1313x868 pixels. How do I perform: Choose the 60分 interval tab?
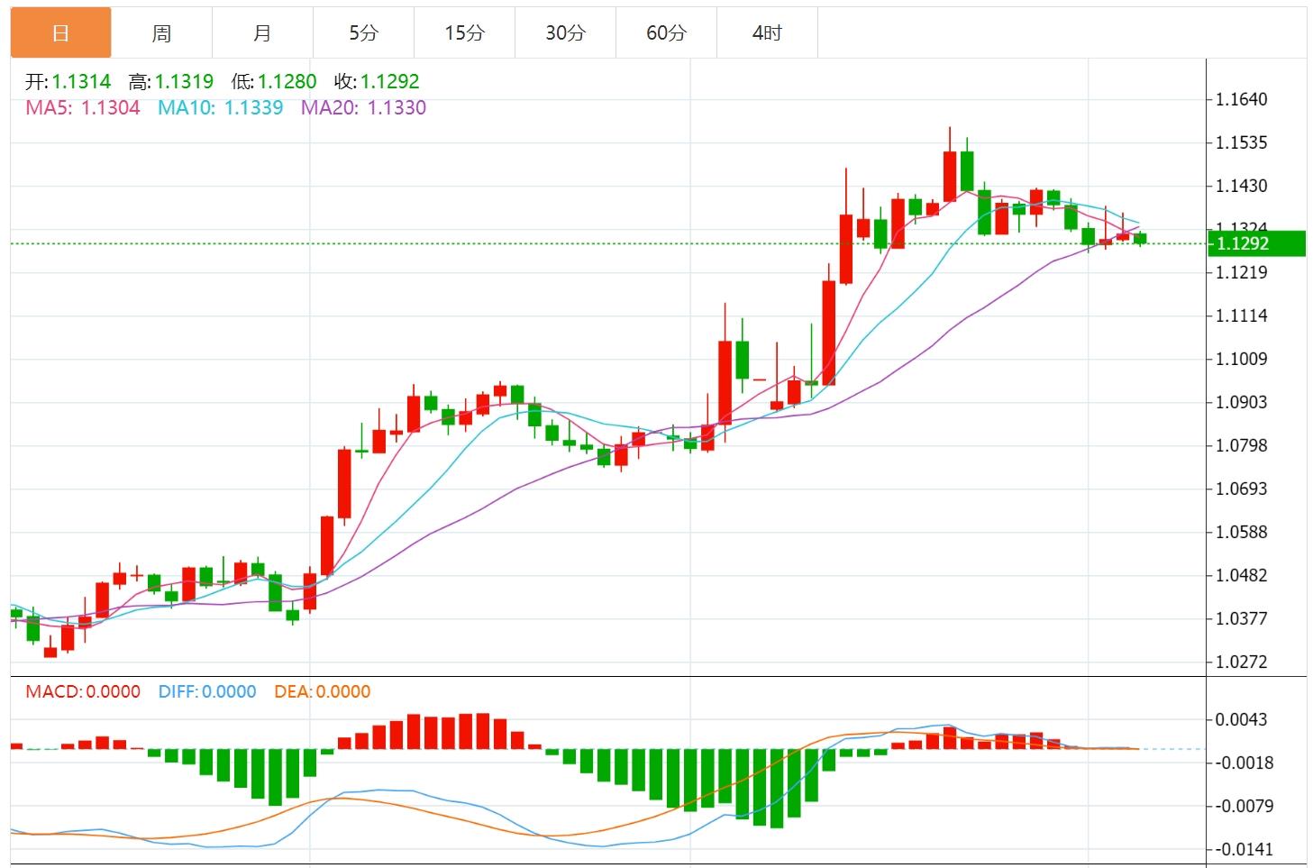[666, 33]
